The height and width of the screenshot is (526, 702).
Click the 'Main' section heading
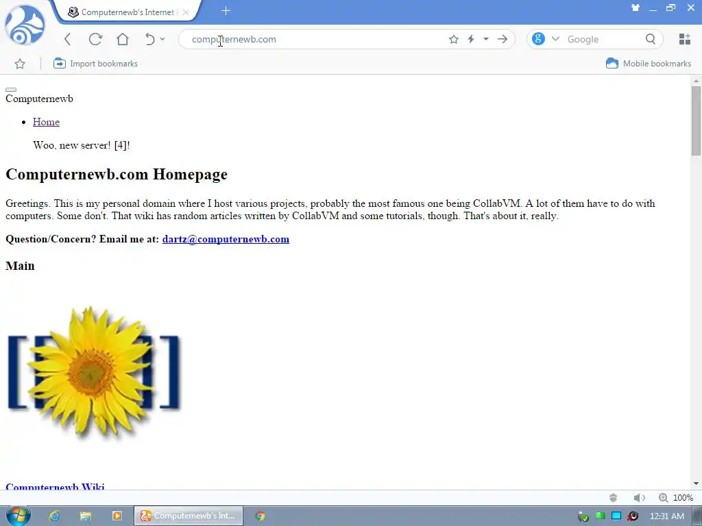click(x=20, y=266)
